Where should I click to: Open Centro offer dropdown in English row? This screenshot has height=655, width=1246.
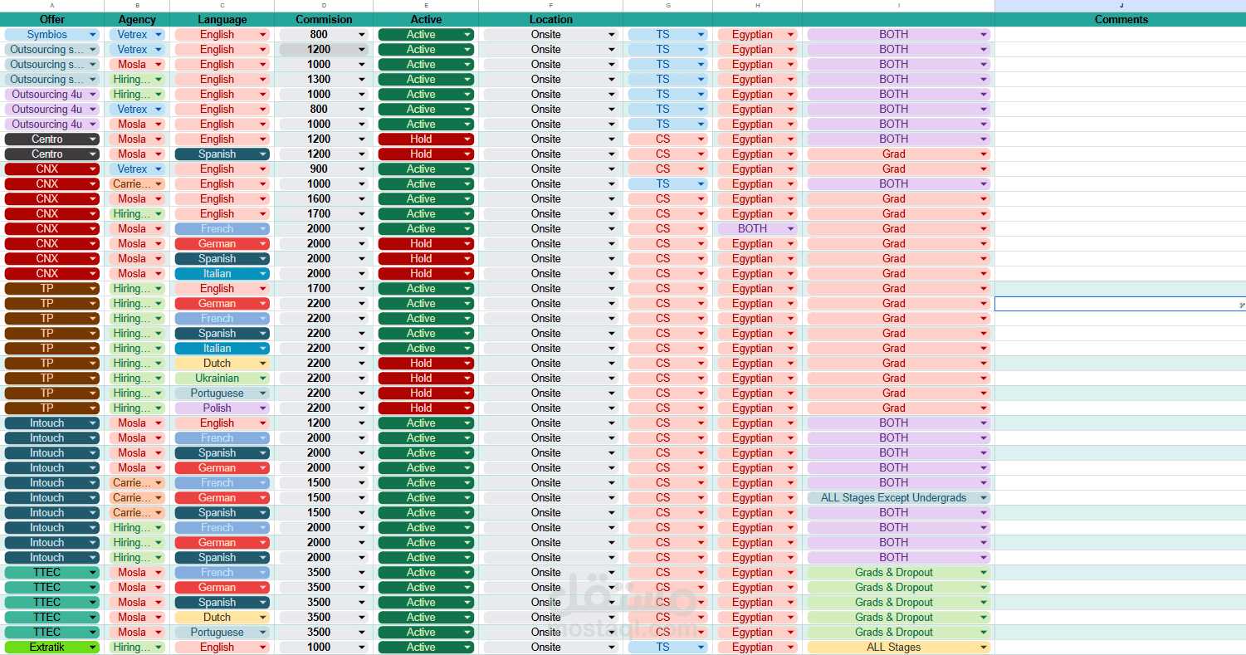click(52, 139)
